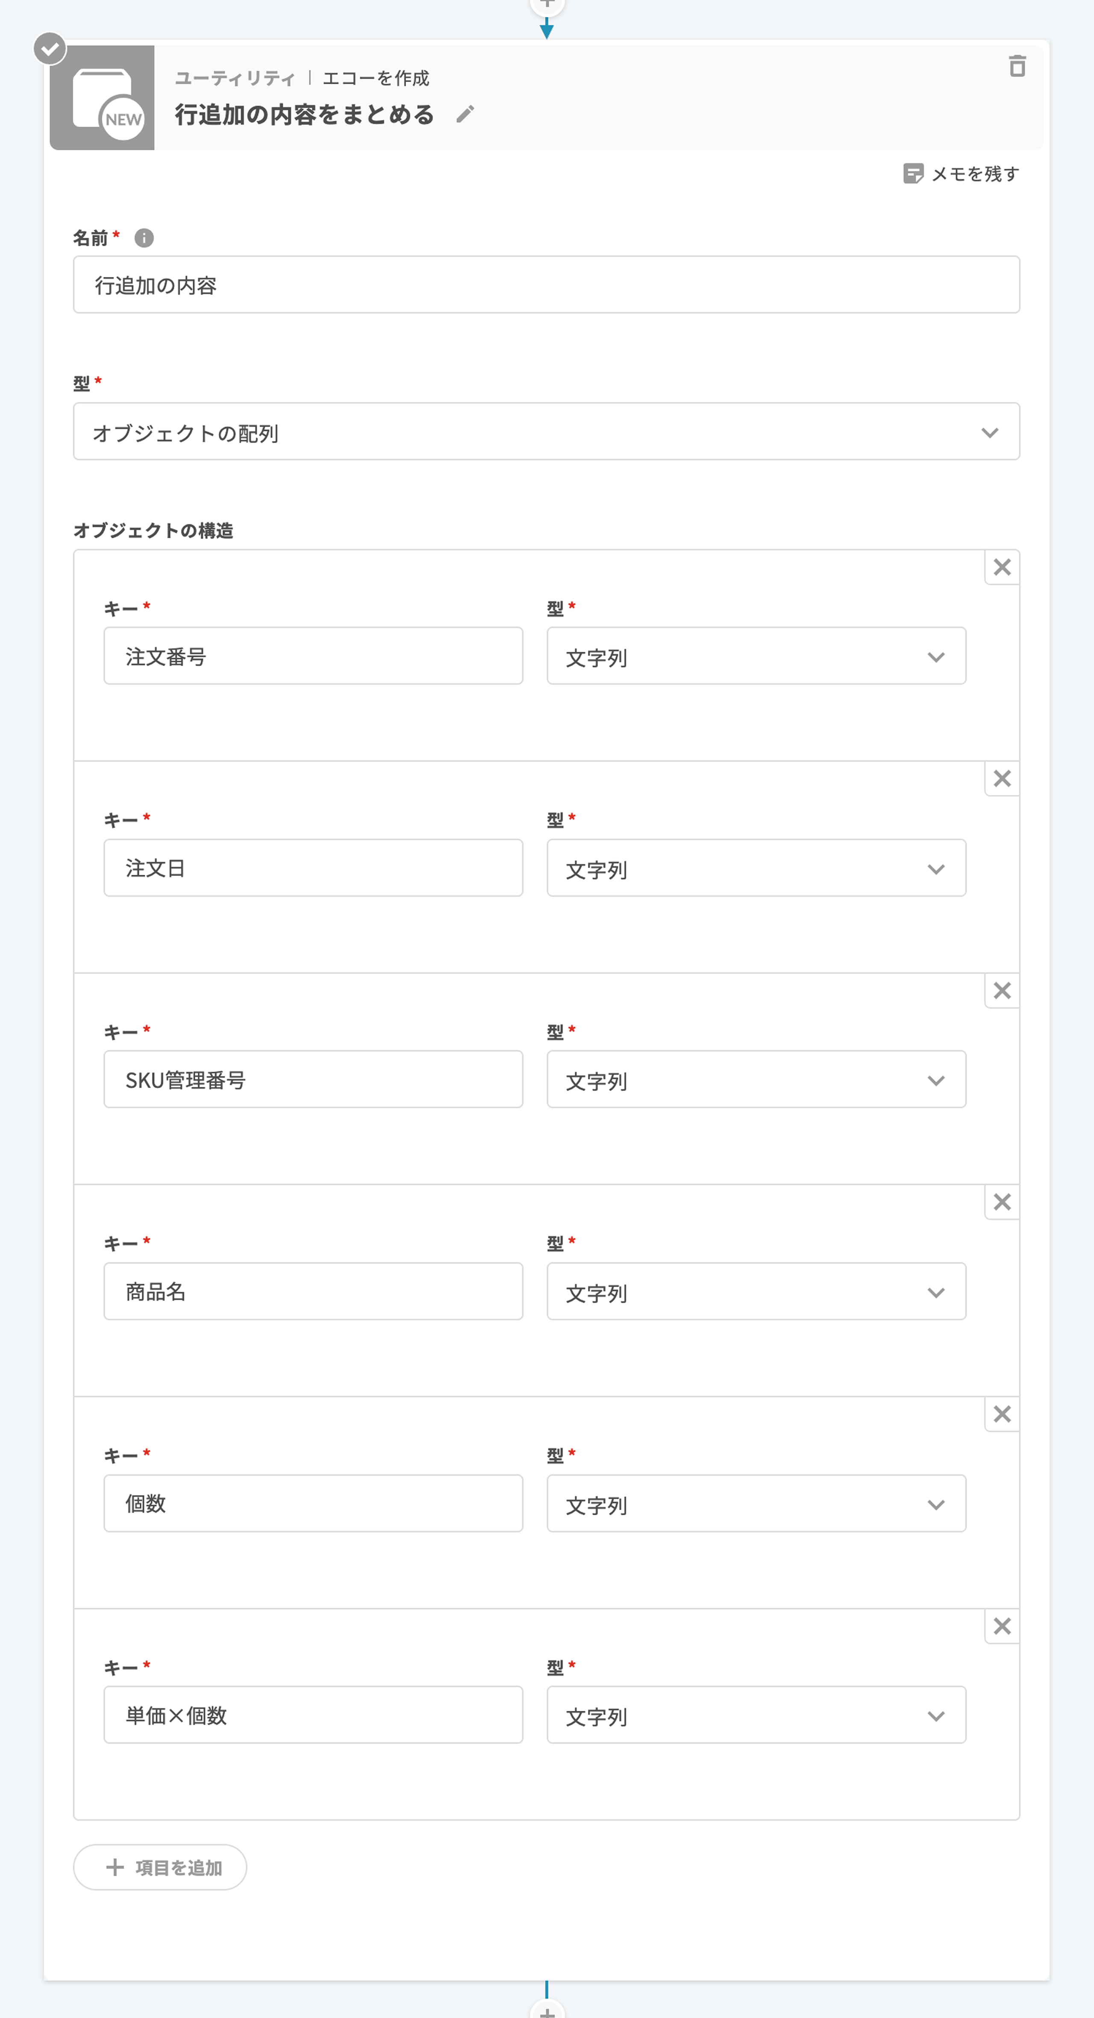Open the type dropdown for 注文番号
Screen dimensions: 1094x2018
(x=756, y=657)
